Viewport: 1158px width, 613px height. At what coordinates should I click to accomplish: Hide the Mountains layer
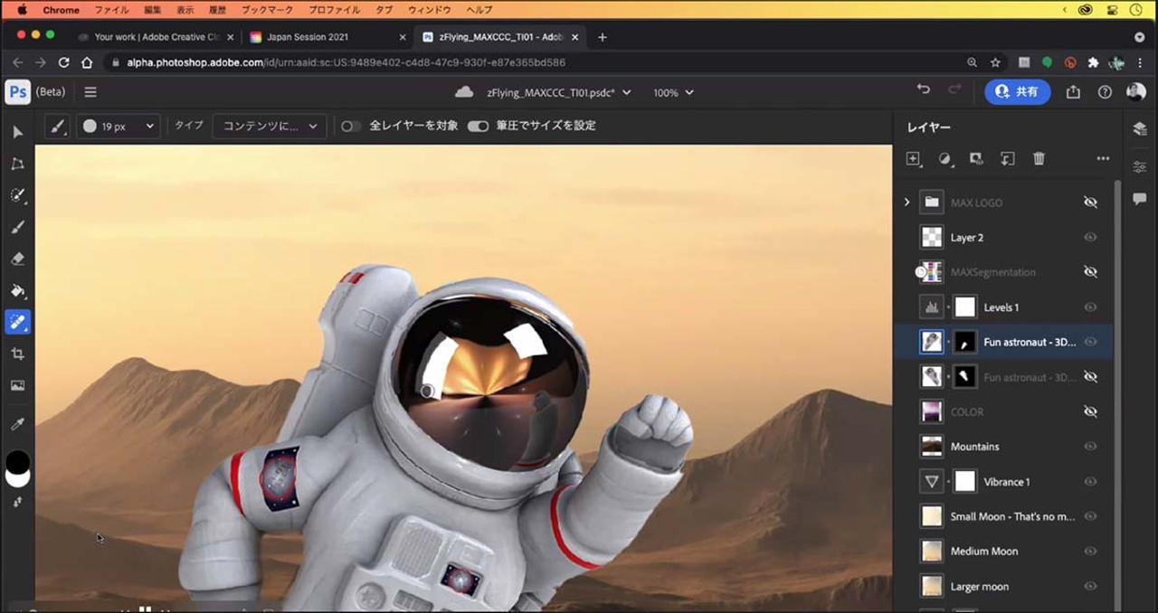1090,447
